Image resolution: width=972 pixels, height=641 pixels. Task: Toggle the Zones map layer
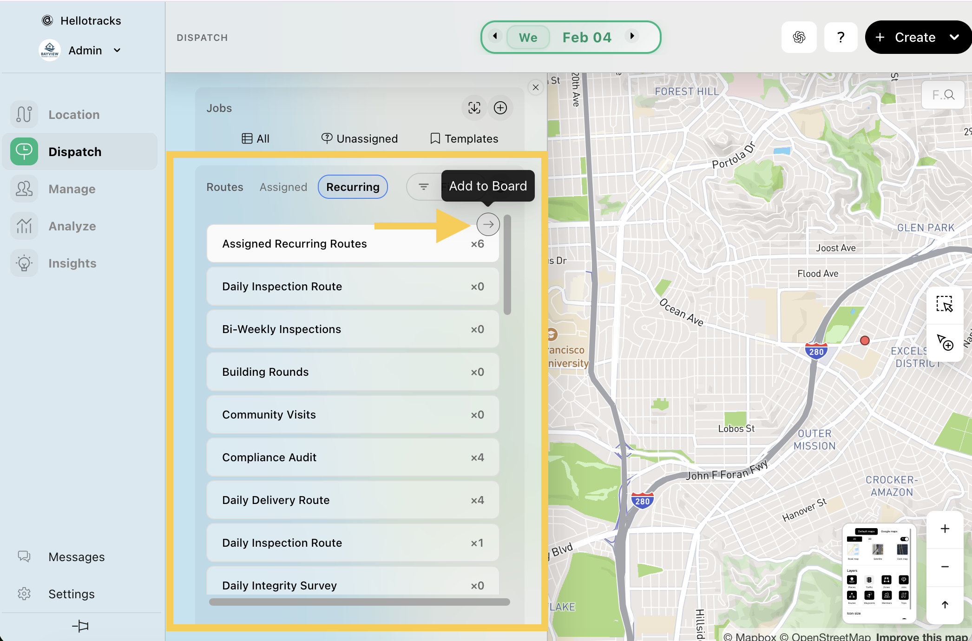(x=887, y=580)
